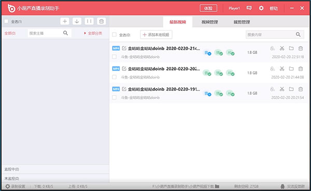This screenshot has height=191, width=311.
Task: Check the box for 2020-0220-202 video
Action: tap(114, 77)
